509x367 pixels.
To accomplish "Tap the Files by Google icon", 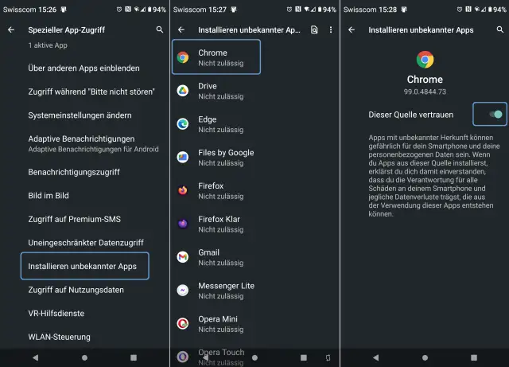I will click(x=182, y=157).
